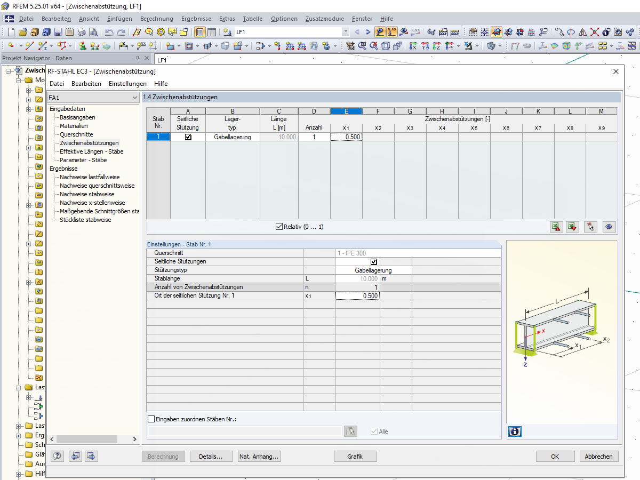This screenshot has width=640, height=480.
Task: Select Effektive Längen - Stäbe tree item
Action: [x=91, y=151]
